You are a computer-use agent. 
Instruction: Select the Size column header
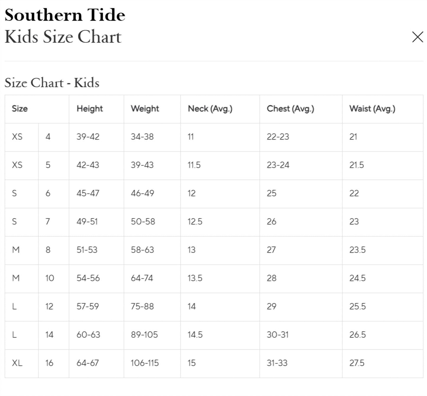click(20, 109)
